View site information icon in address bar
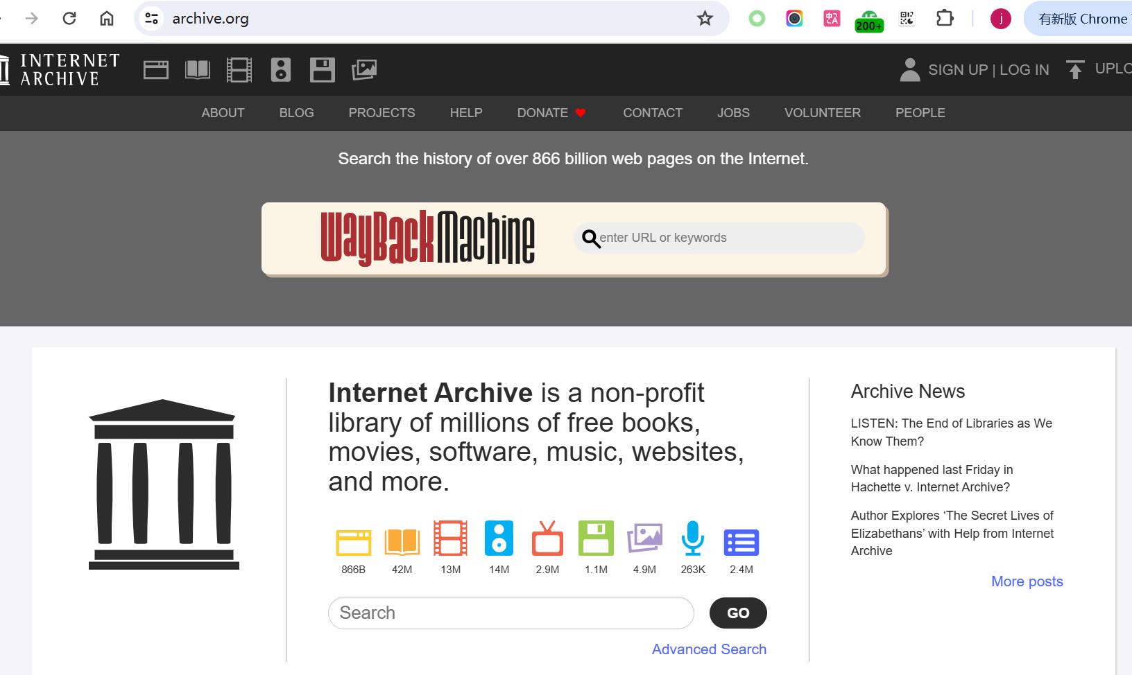 (x=151, y=19)
